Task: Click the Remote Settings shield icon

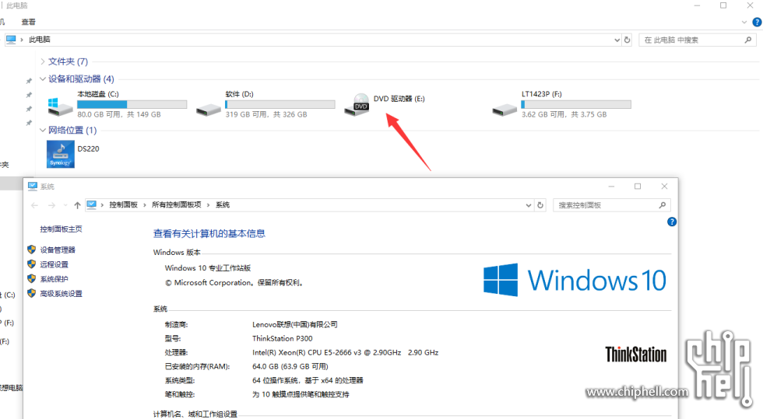Action: (32, 264)
